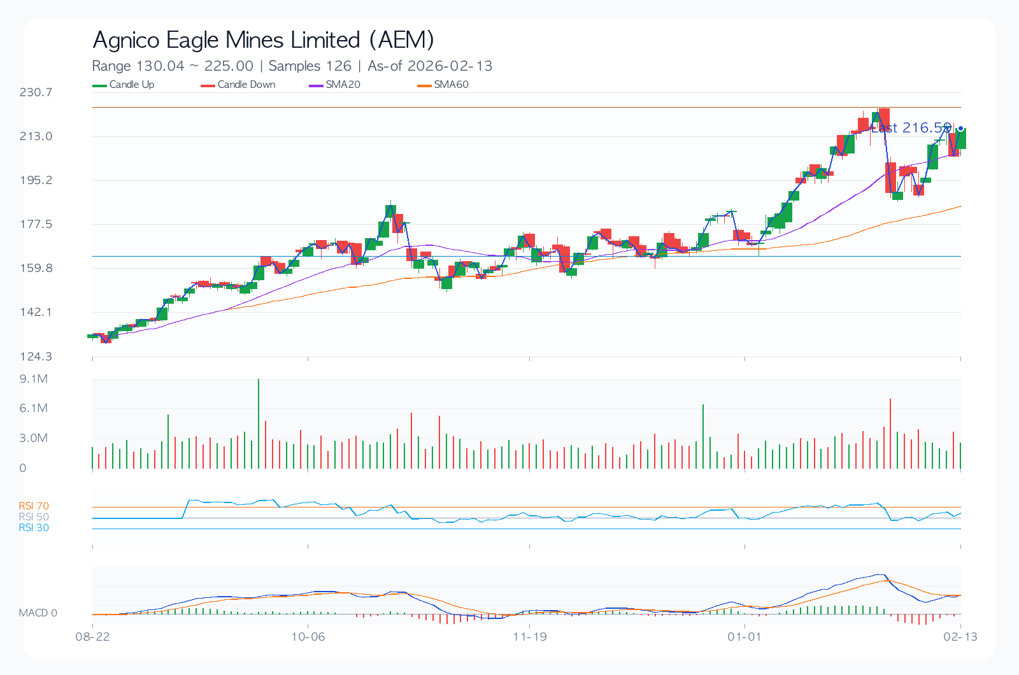The image size is (1019, 675).
Task: Click the MACD 0 axis label
Action: click(x=38, y=613)
